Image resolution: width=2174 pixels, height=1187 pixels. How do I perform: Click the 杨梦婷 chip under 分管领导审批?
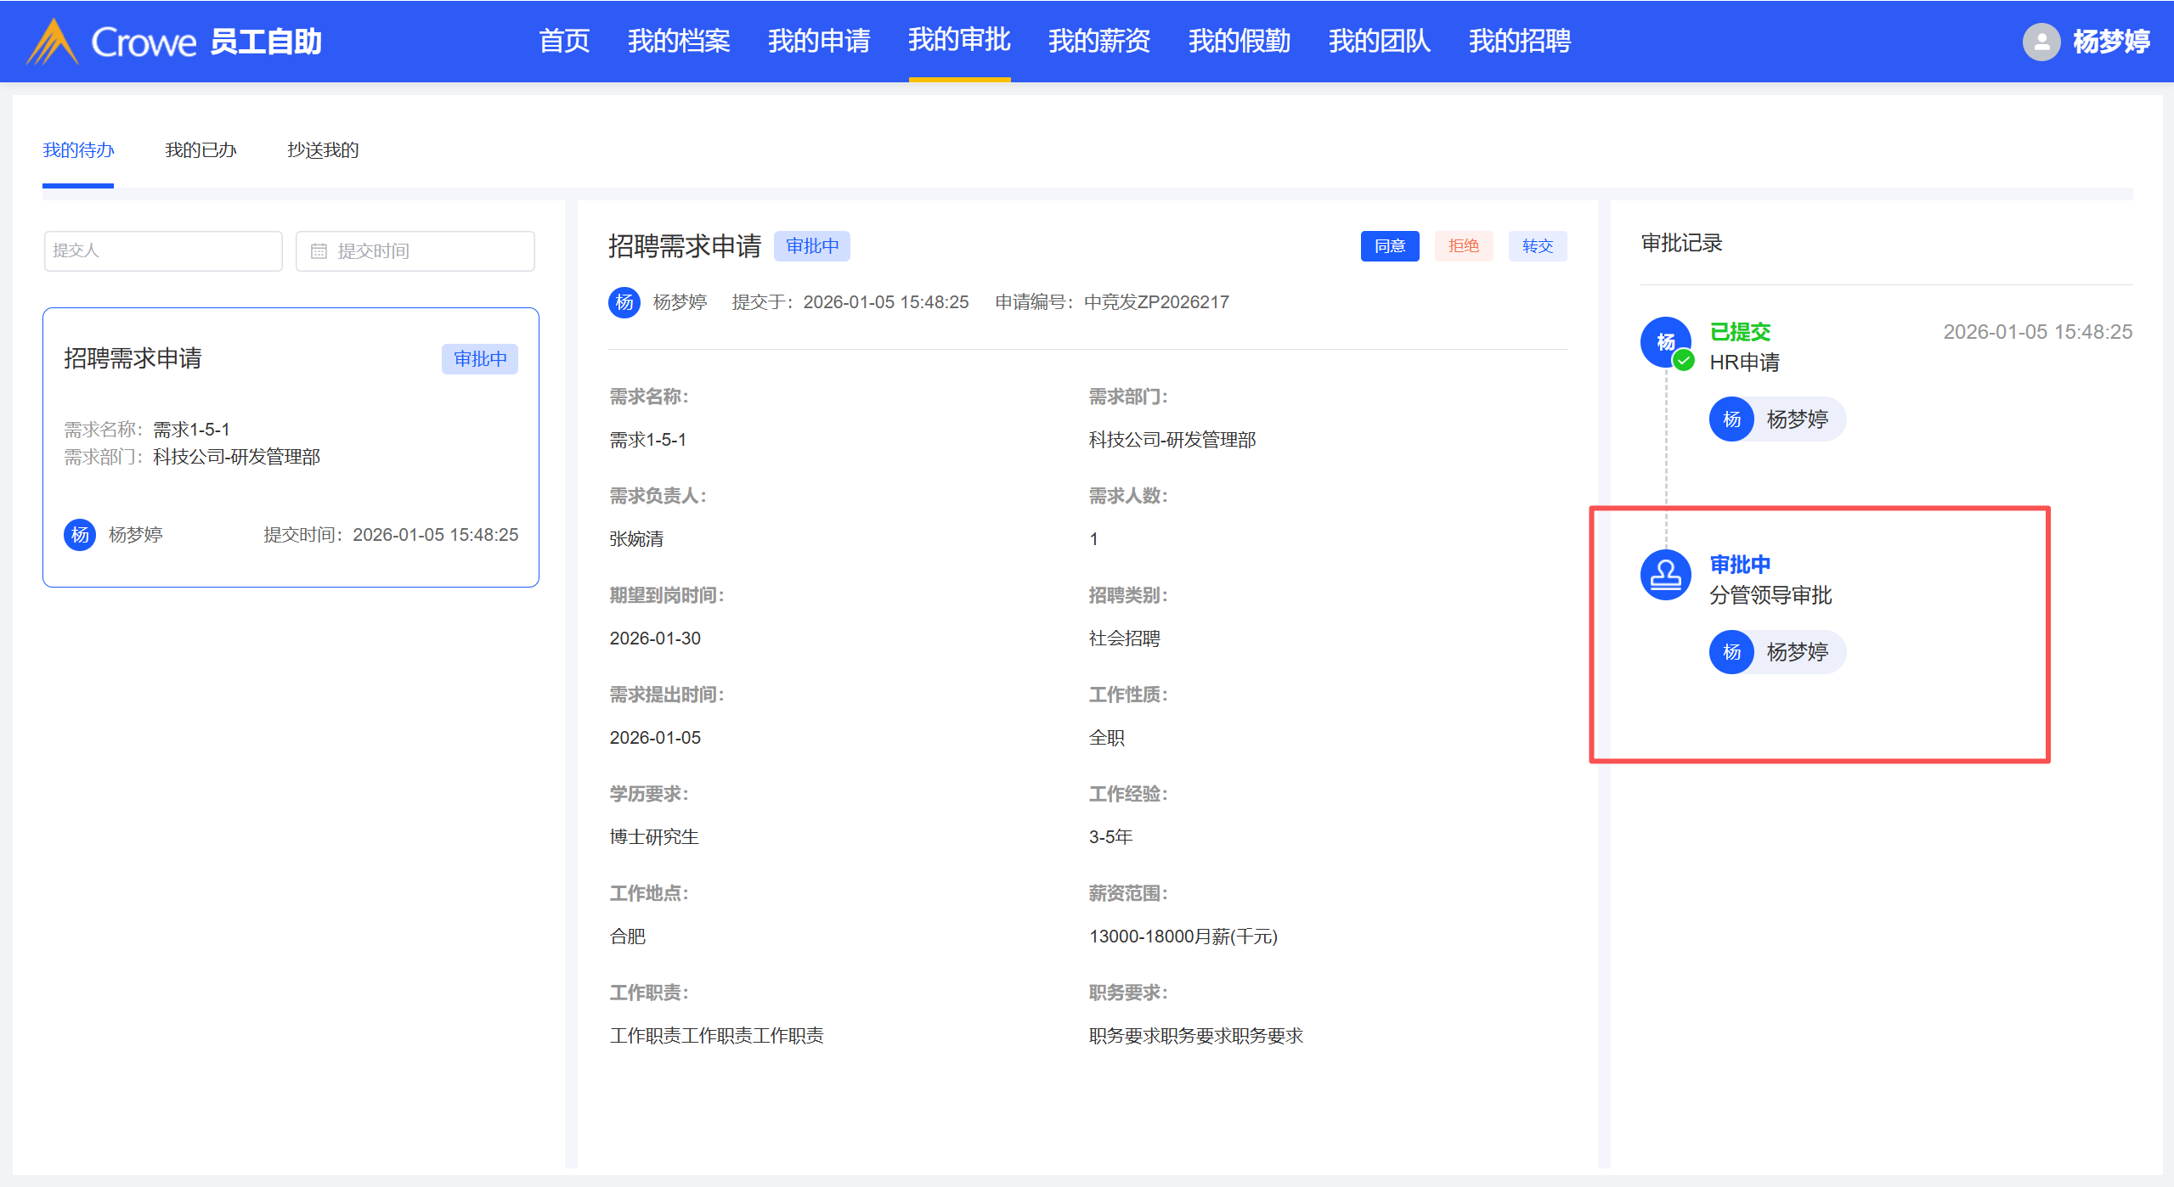click(x=1777, y=652)
